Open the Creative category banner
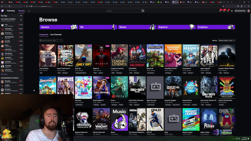This screenshot has height=141, width=251. tap(216, 27)
